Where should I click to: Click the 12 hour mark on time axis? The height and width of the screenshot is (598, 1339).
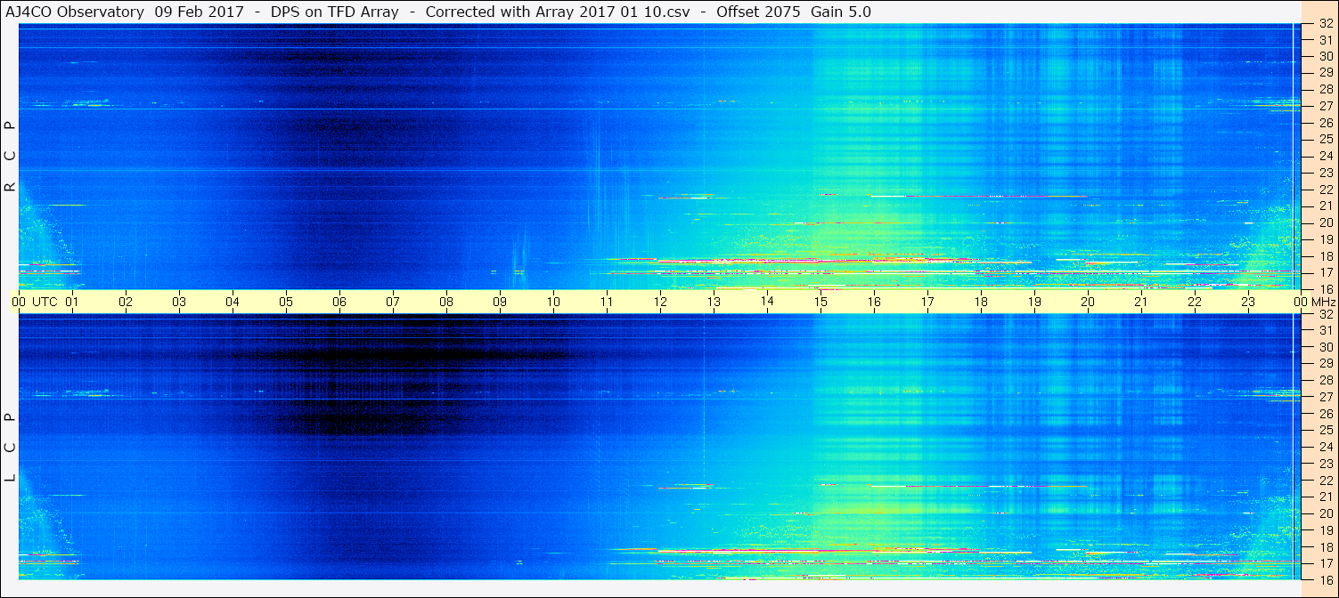660,302
